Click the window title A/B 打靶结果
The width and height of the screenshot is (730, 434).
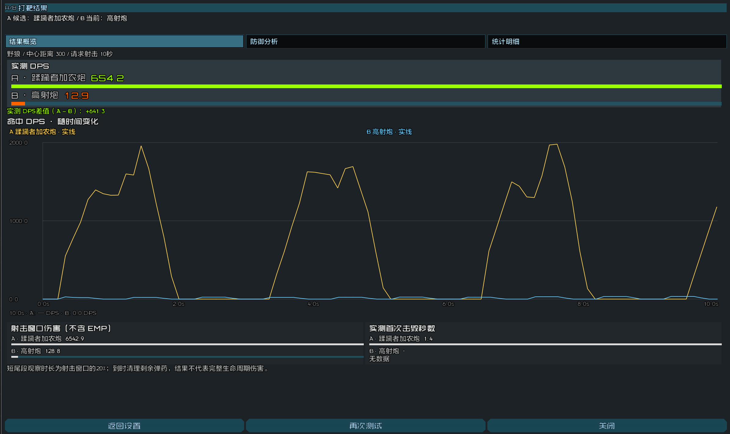(x=26, y=8)
